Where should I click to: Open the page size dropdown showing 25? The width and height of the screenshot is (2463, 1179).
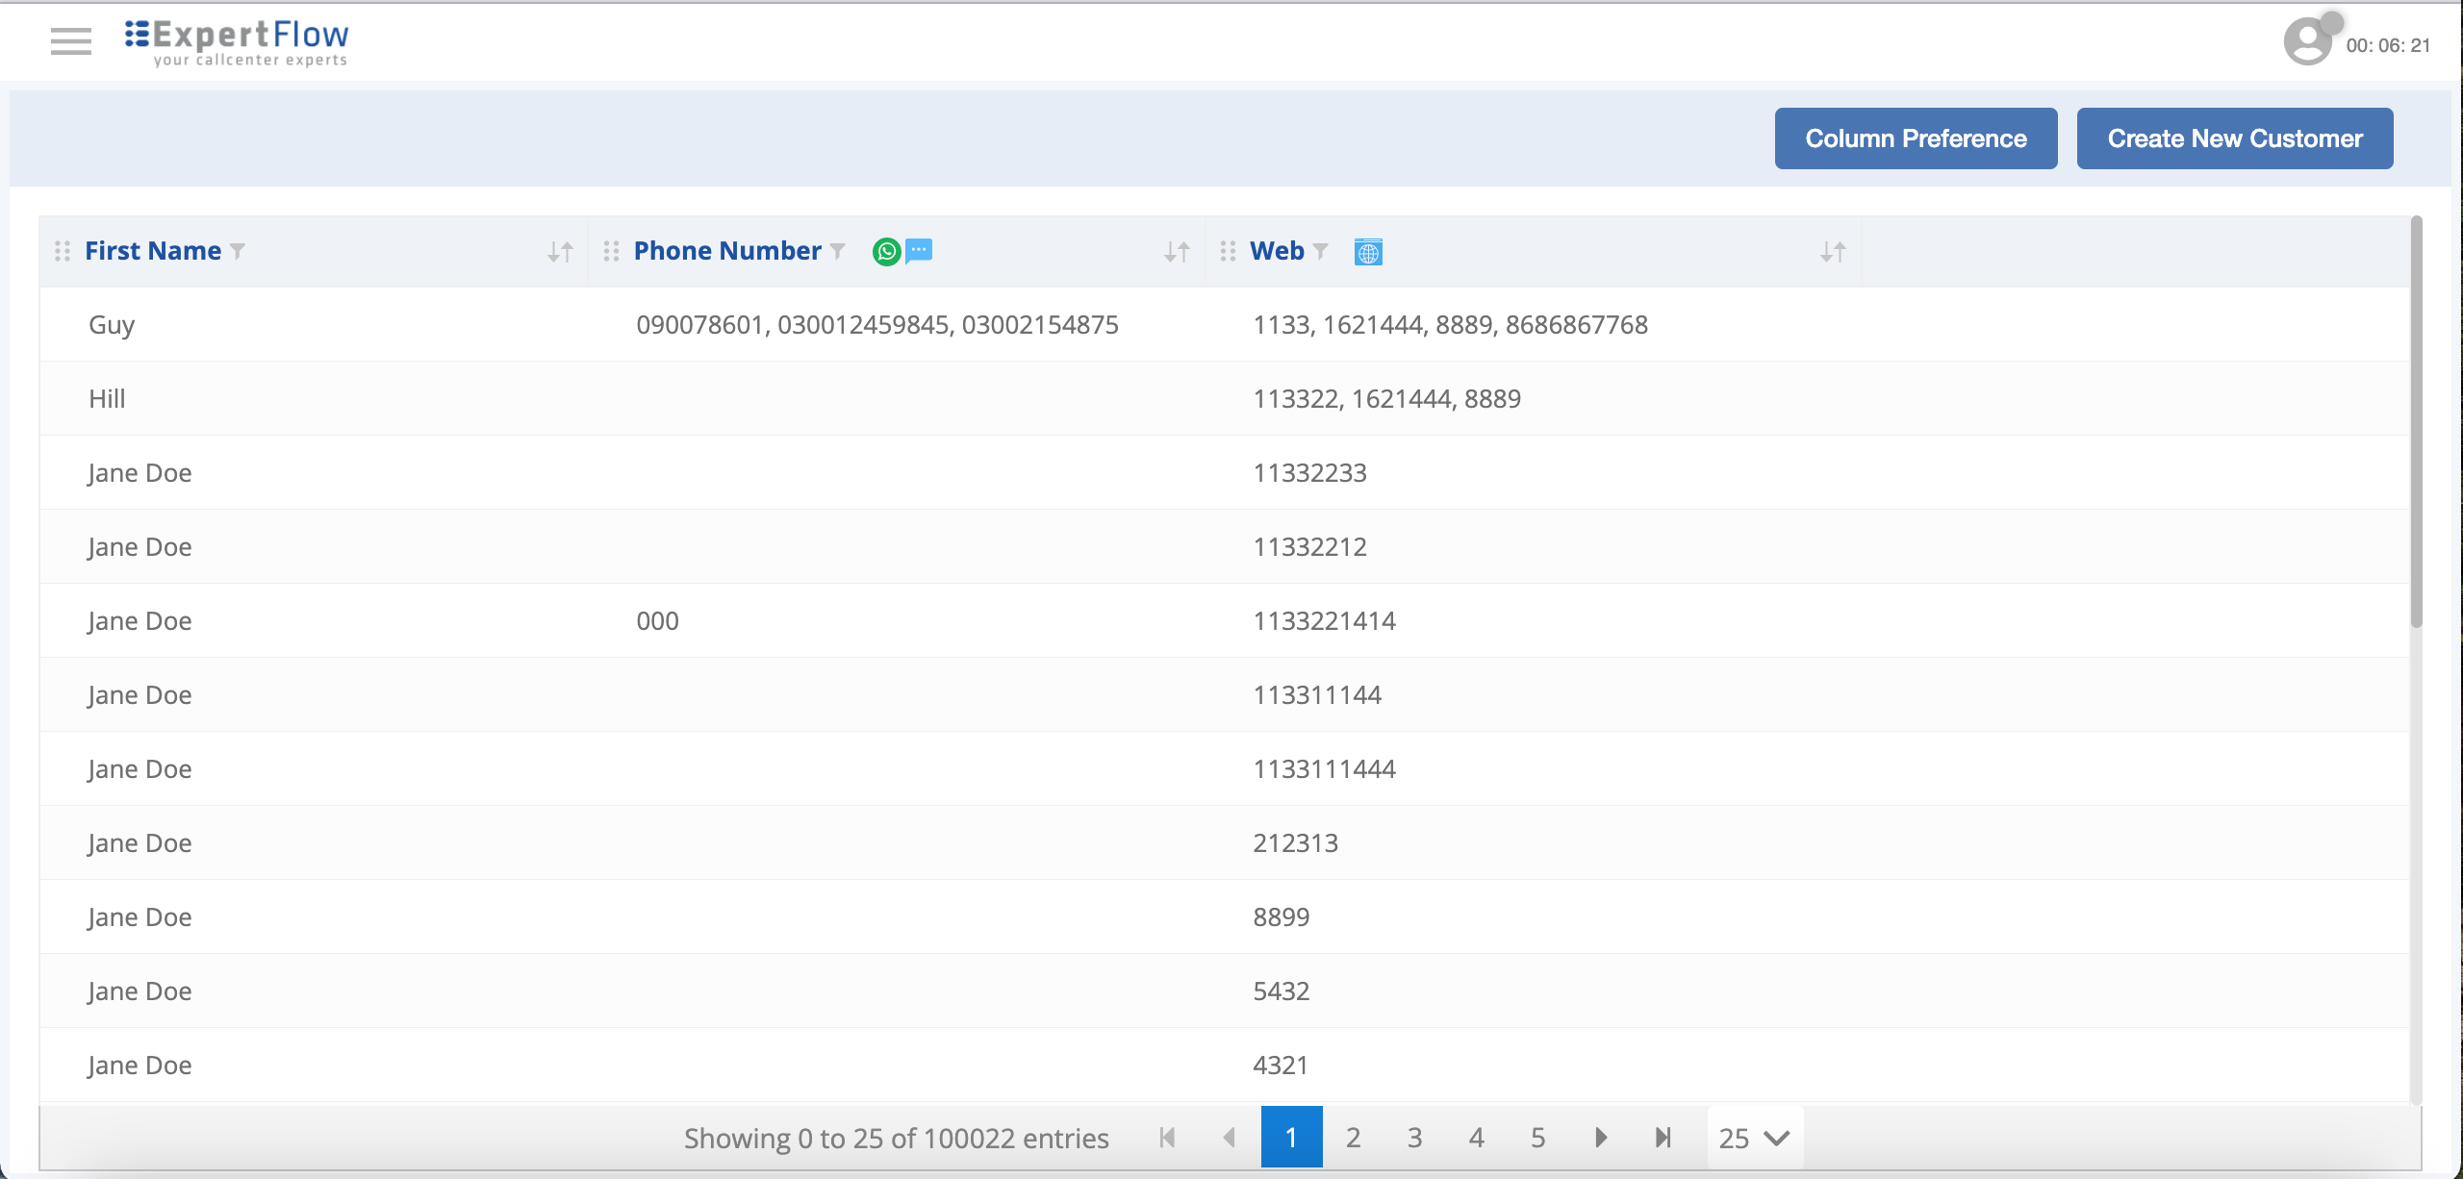(1753, 1138)
